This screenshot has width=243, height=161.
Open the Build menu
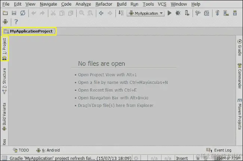[121, 4]
